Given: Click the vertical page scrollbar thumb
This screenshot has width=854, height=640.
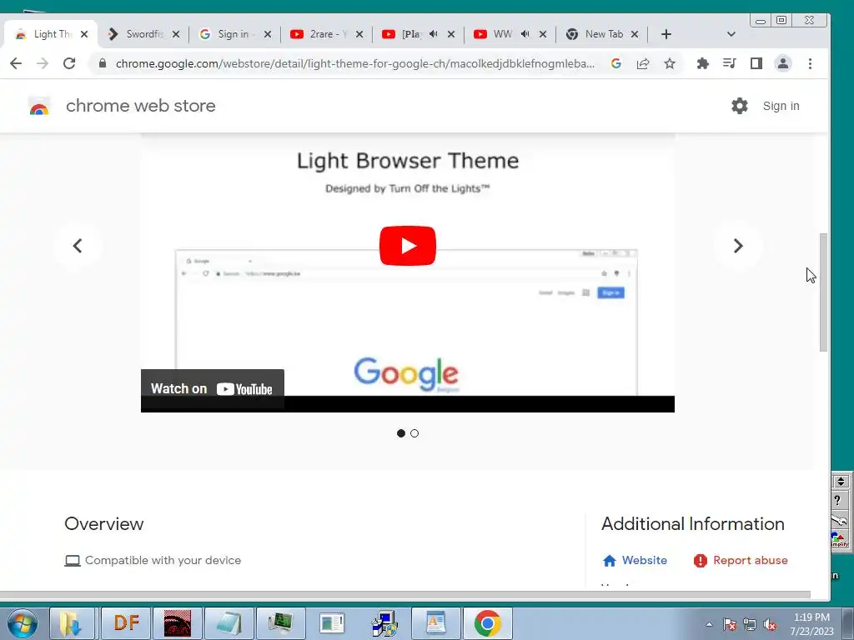Looking at the screenshot, I should 823,292.
